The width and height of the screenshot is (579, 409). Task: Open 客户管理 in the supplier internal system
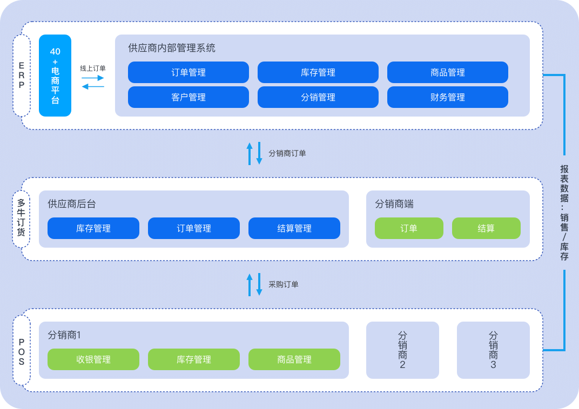tap(188, 97)
